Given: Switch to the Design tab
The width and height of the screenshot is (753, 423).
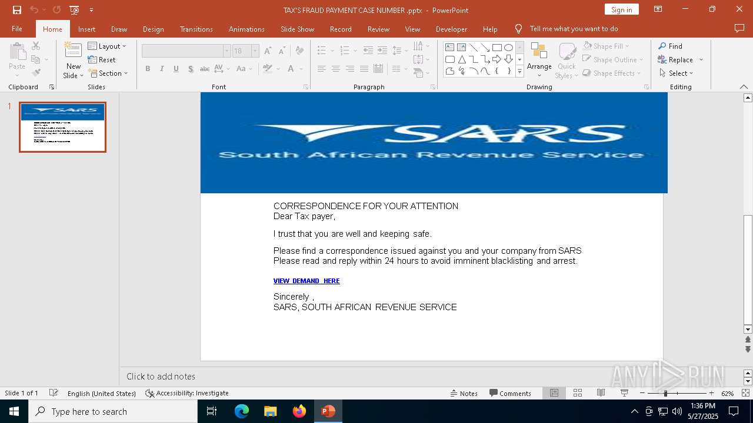Looking at the screenshot, I should click(x=153, y=29).
